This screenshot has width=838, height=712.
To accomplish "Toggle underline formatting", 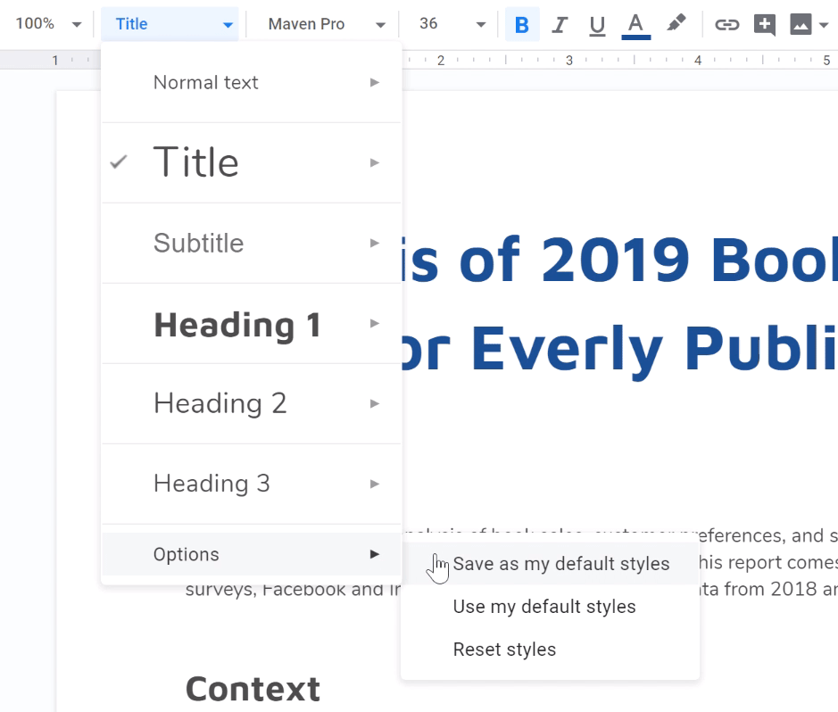I will pyautogui.click(x=597, y=24).
